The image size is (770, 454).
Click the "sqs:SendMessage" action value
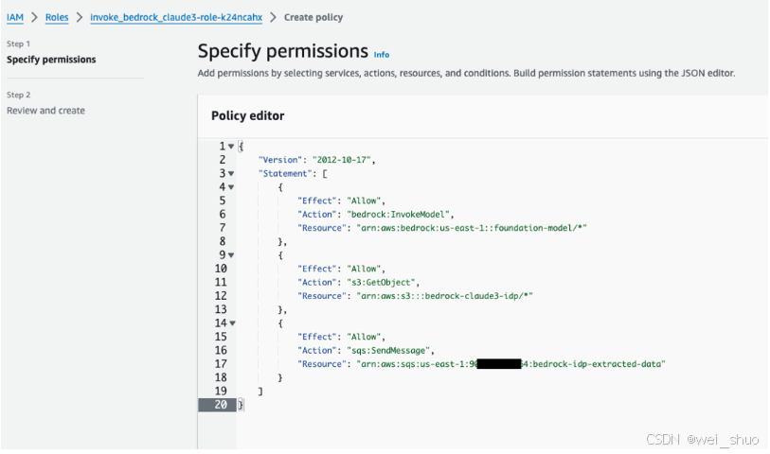(x=388, y=351)
